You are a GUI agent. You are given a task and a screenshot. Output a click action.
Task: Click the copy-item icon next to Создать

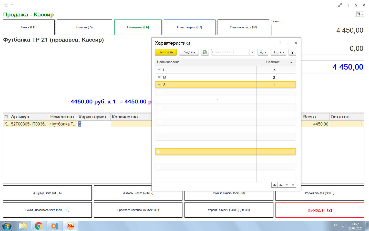click(205, 52)
